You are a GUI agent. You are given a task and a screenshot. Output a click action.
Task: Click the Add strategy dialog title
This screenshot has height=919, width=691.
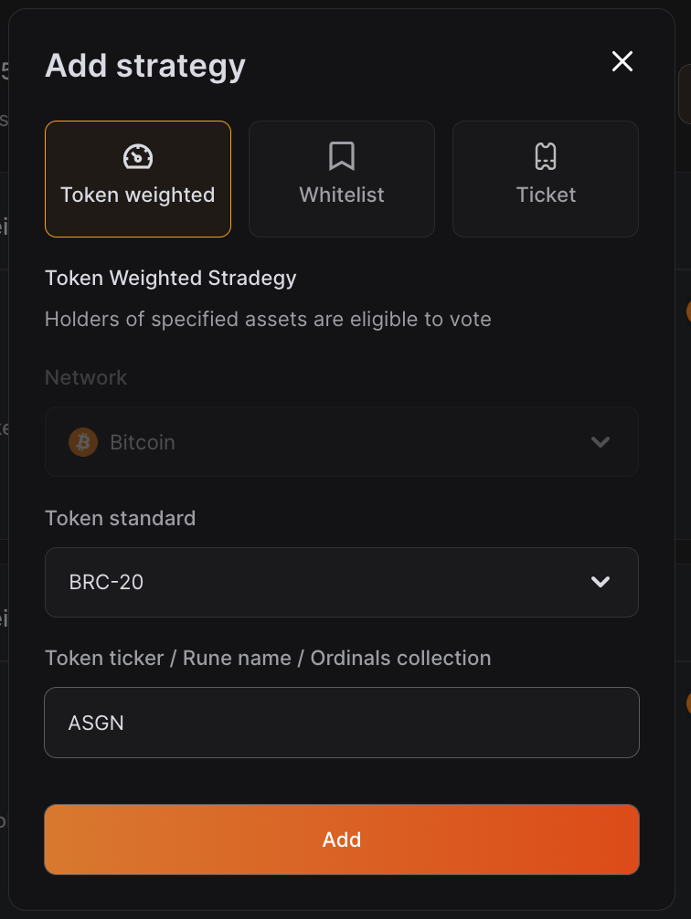[x=145, y=66]
